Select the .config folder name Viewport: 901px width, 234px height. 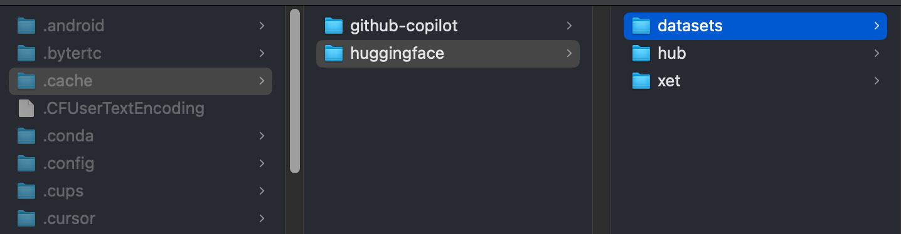tap(68, 164)
